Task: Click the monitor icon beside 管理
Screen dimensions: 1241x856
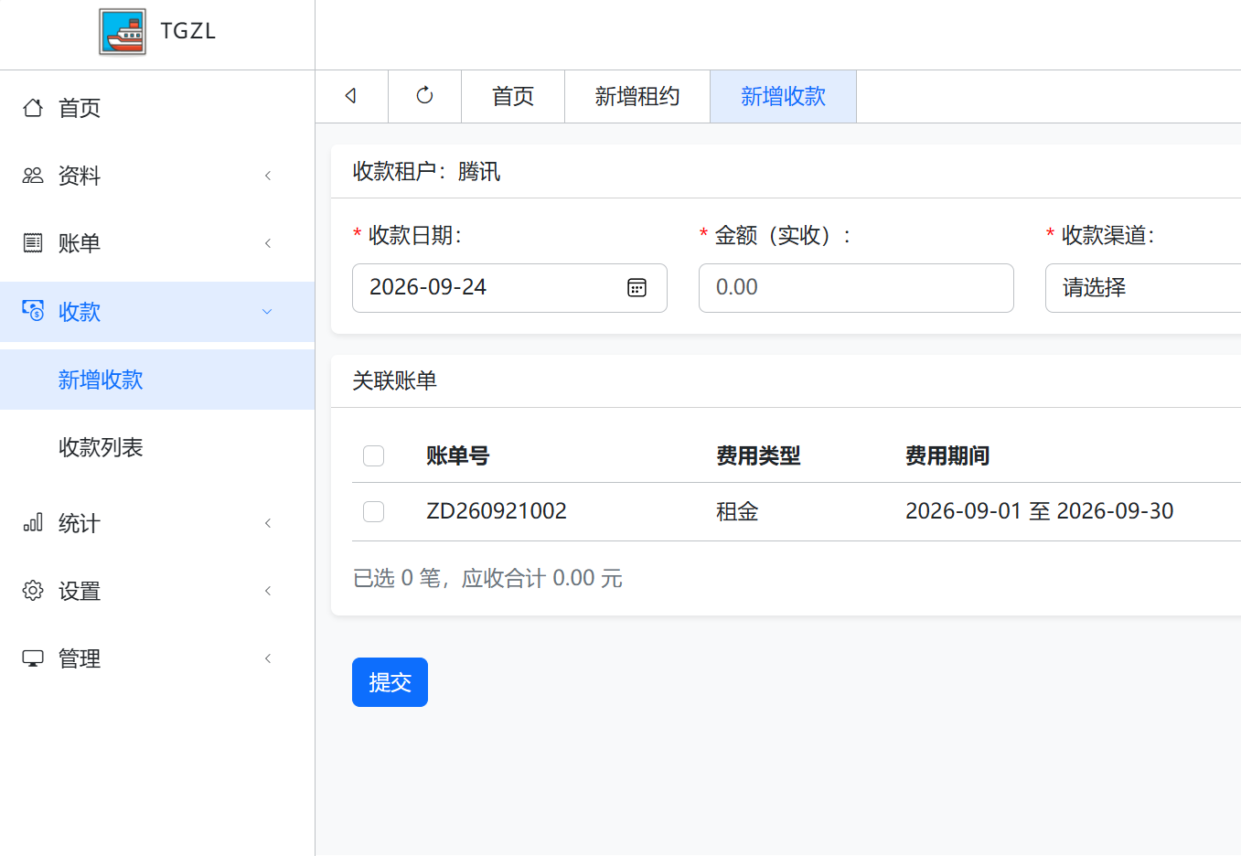Action: point(33,658)
